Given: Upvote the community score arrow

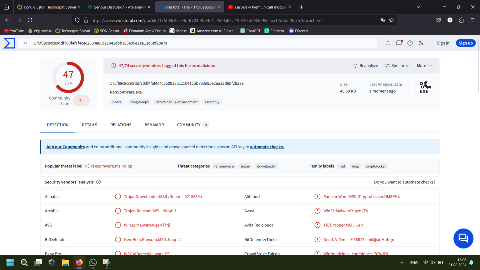Looking at the screenshot, I should click(x=86, y=98).
